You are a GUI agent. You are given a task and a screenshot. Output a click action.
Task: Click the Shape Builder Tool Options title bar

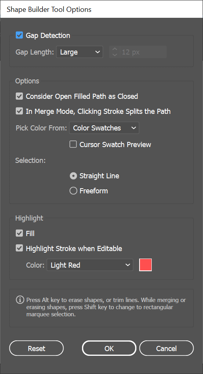(102, 9)
